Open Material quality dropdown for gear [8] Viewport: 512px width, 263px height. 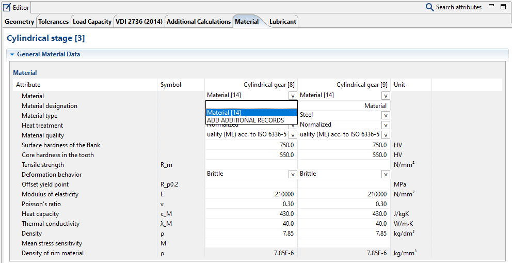(x=293, y=135)
